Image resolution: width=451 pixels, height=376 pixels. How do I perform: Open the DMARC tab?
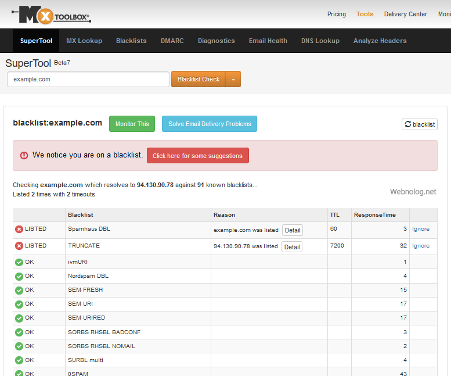click(172, 41)
